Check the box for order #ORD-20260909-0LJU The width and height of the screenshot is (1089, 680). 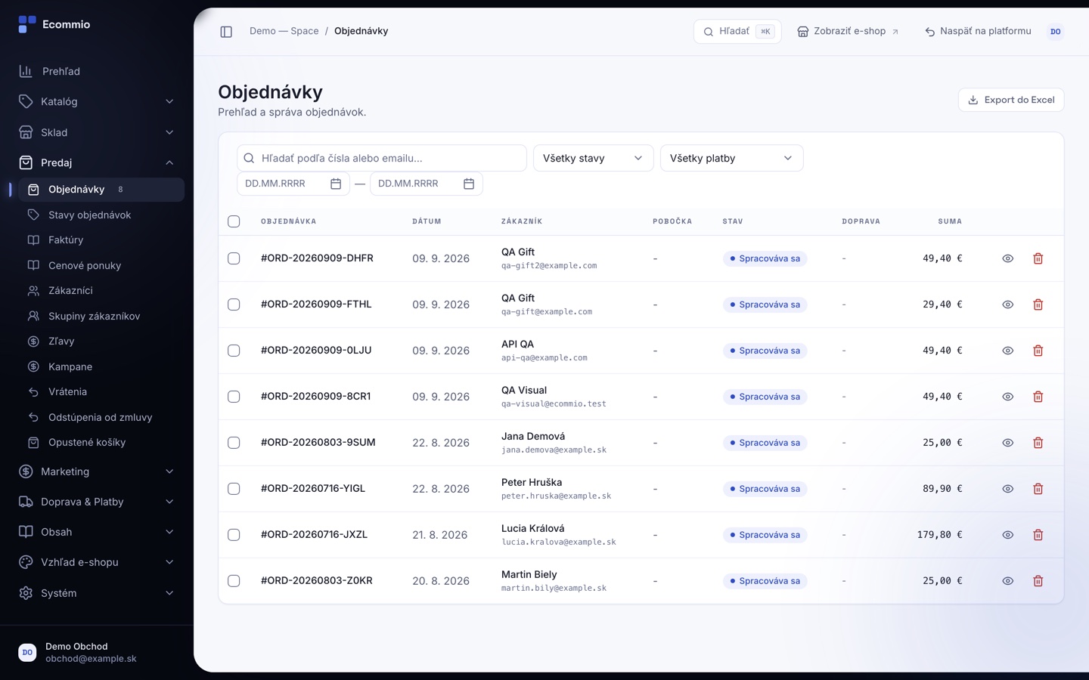[x=234, y=351]
